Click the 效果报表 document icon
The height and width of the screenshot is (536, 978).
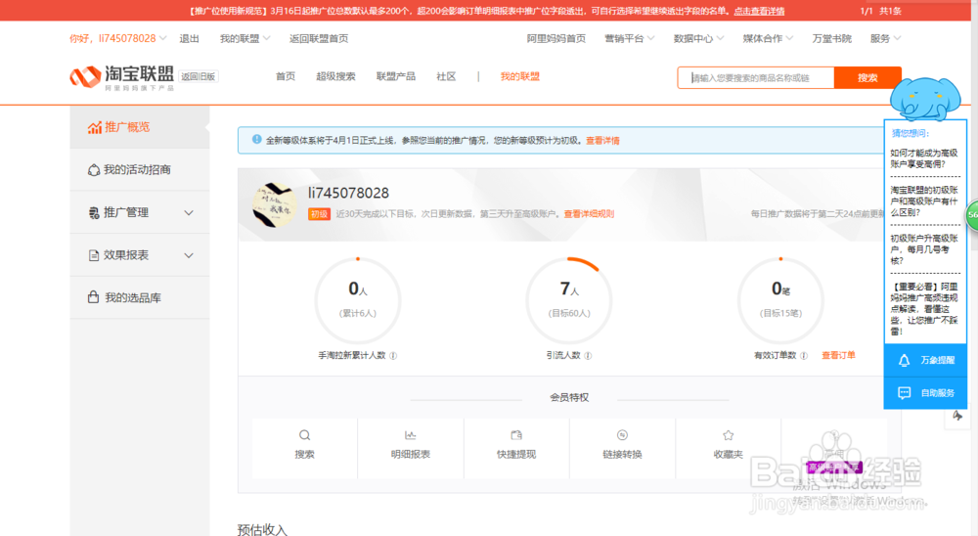tap(94, 255)
